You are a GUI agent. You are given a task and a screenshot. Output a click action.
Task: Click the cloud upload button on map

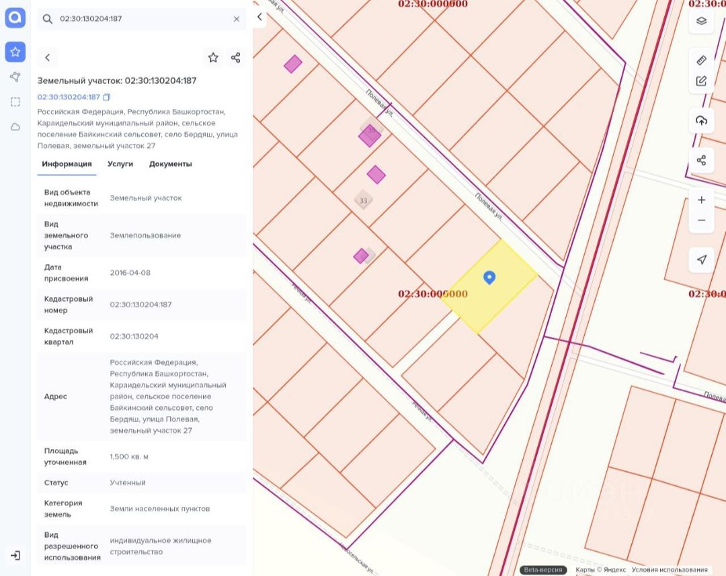(701, 121)
